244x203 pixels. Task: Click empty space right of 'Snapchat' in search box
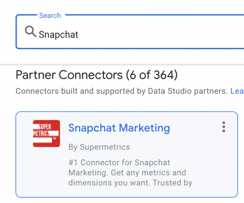[162, 35]
